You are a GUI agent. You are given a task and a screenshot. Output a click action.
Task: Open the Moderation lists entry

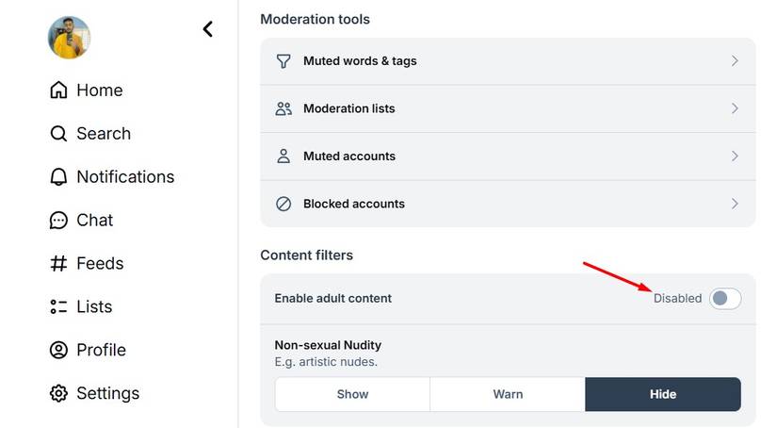point(349,108)
